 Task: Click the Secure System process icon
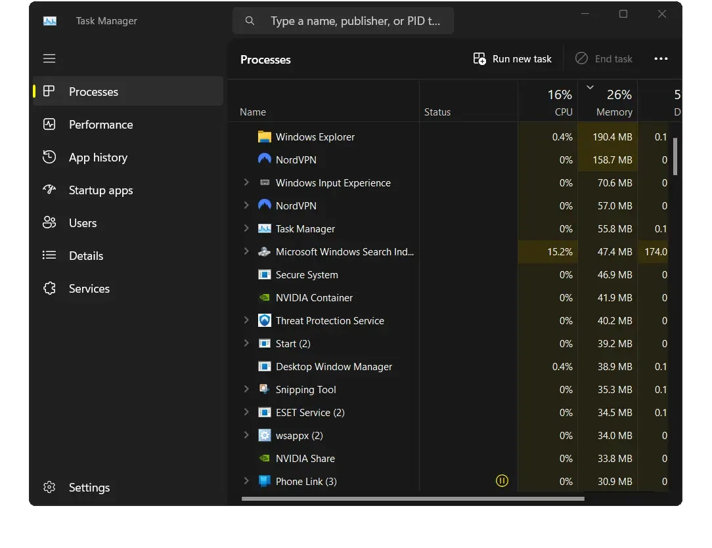coord(264,274)
